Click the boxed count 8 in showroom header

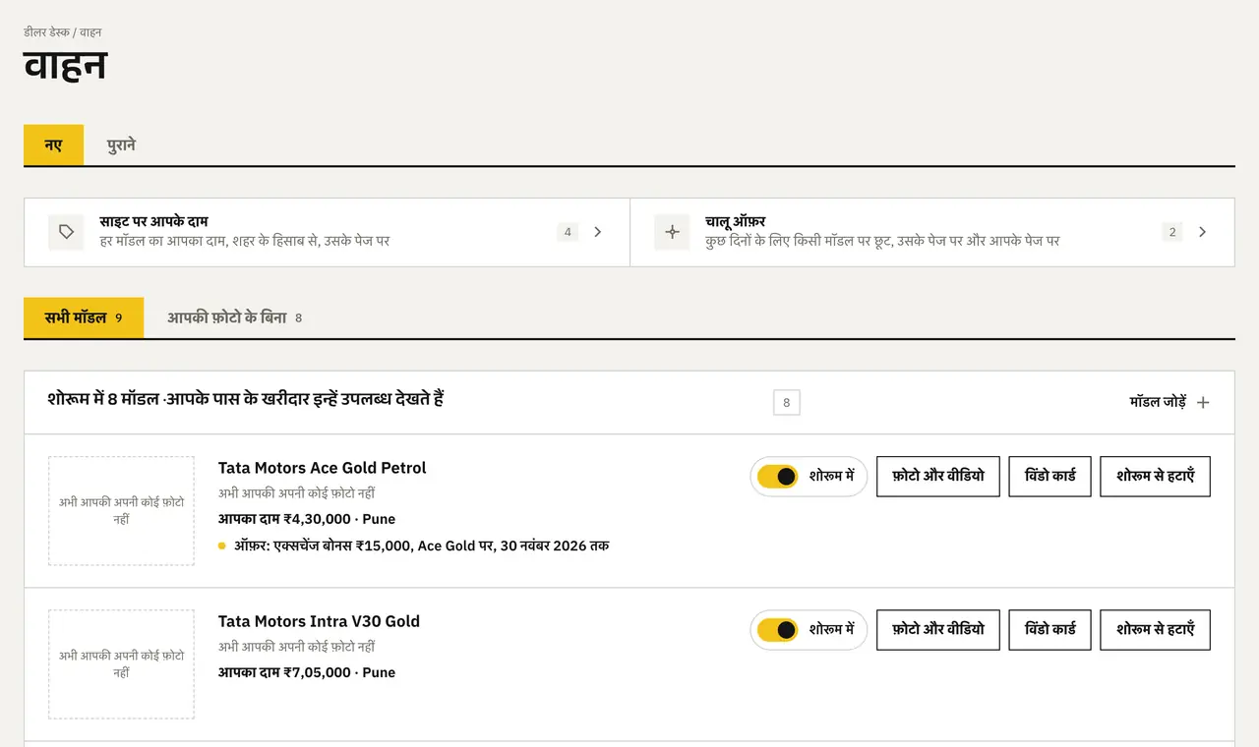pyautogui.click(x=787, y=403)
